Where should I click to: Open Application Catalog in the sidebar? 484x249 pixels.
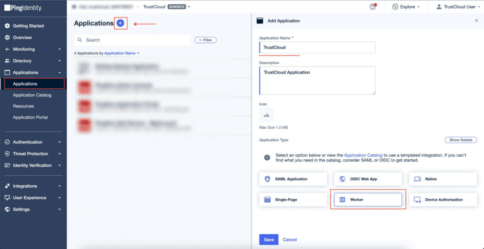pos(33,95)
